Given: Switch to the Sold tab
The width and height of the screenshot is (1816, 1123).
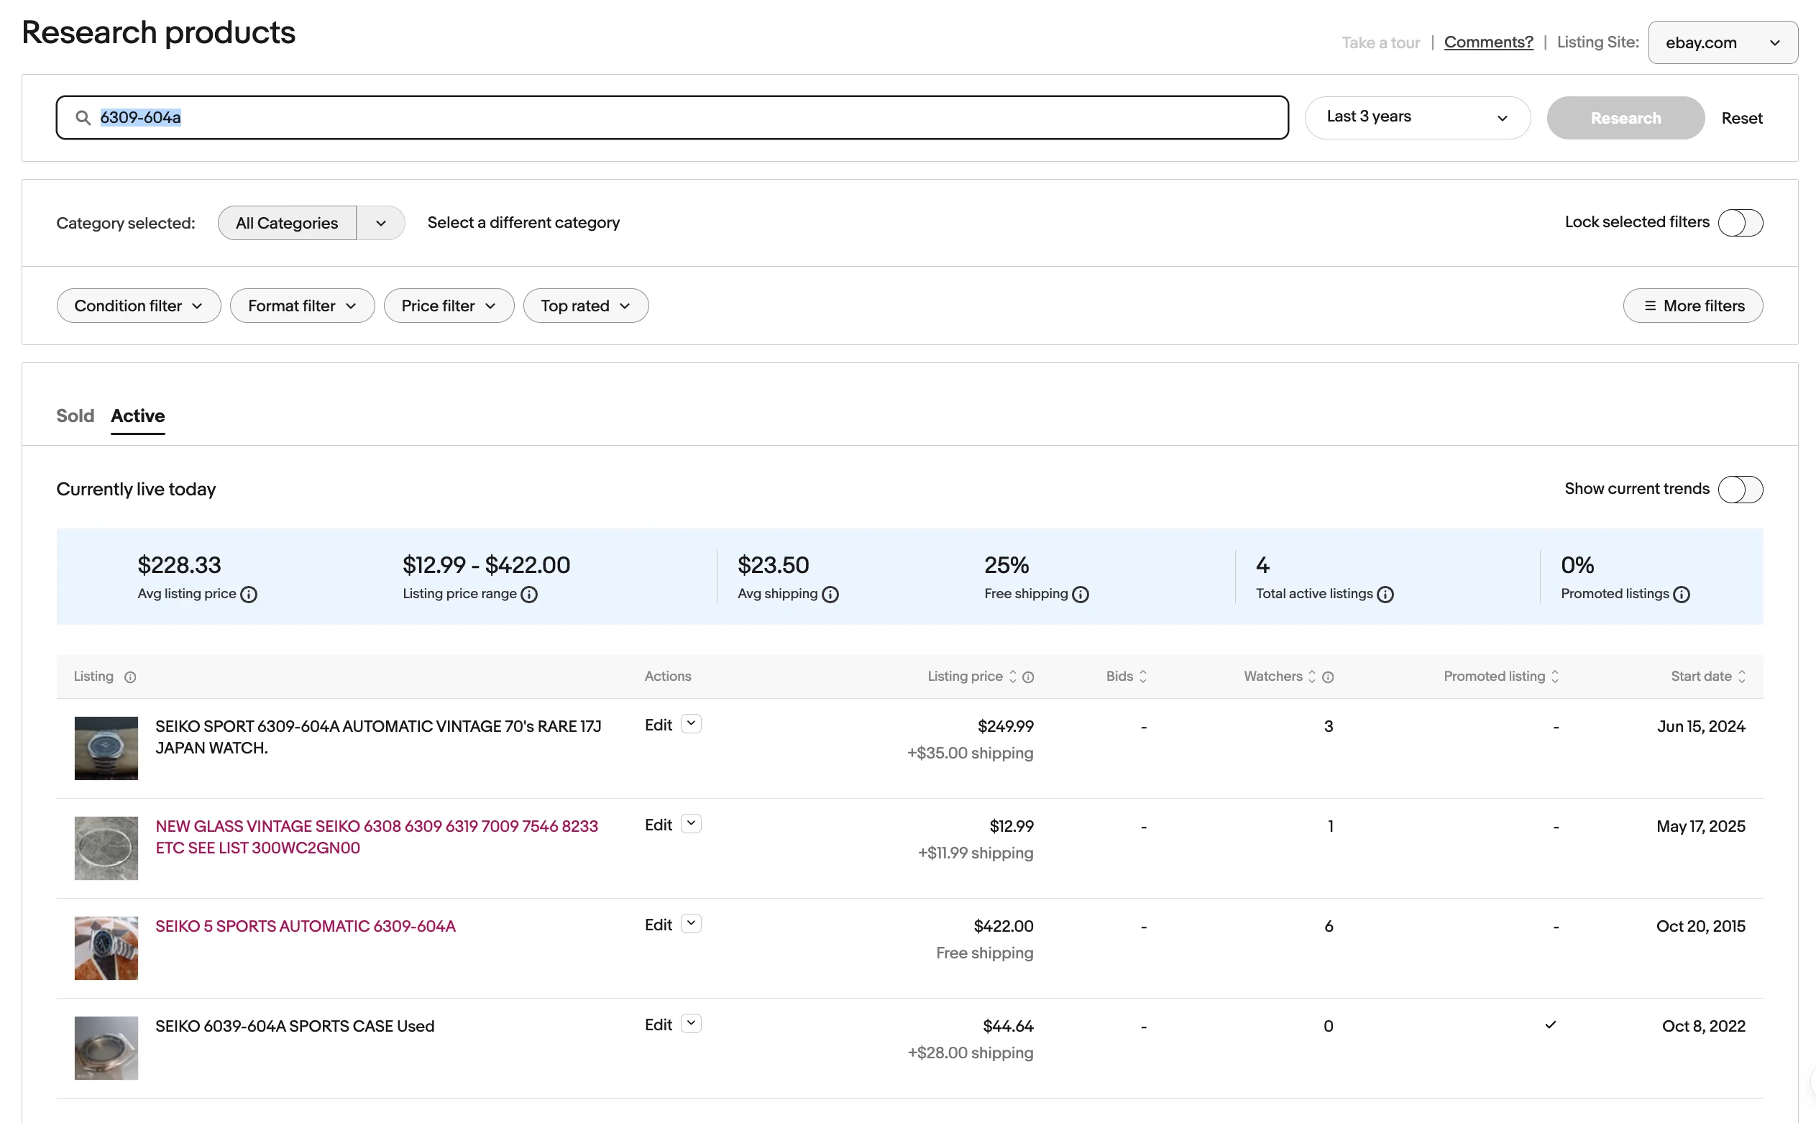Looking at the screenshot, I should point(75,416).
